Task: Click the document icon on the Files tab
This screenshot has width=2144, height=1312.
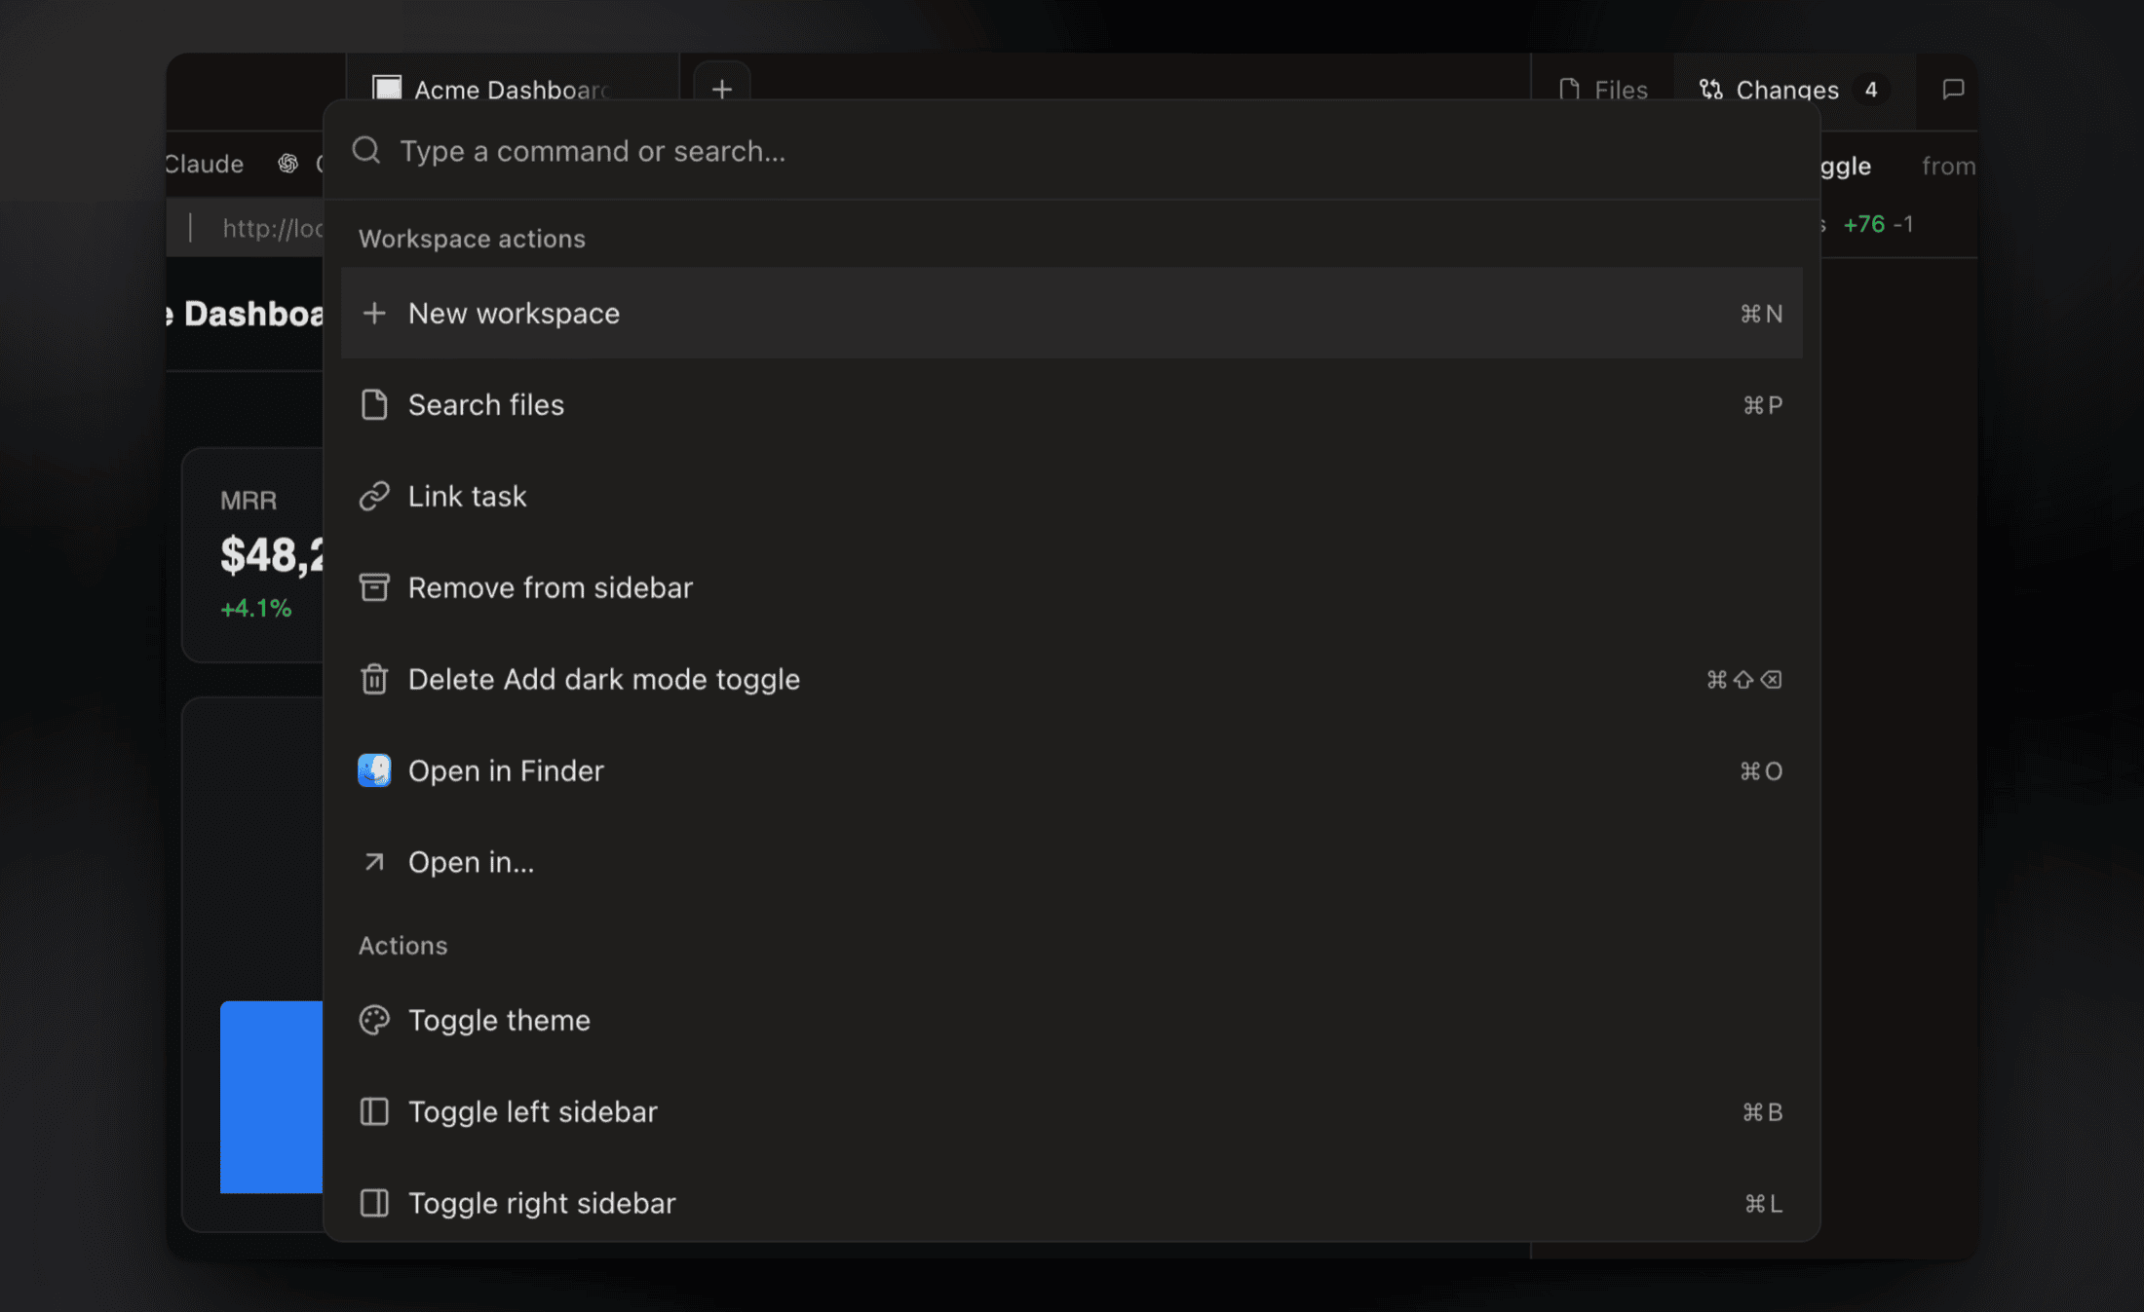Action: coord(1569,90)
